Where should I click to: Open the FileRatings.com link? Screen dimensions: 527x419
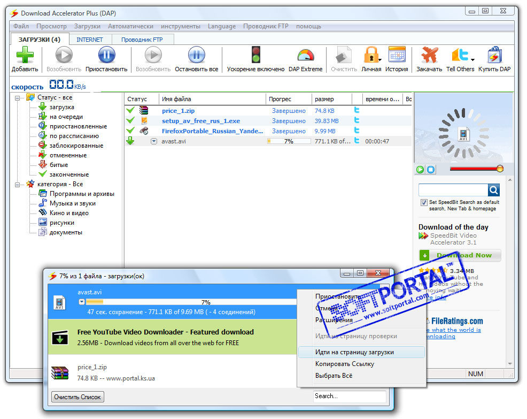click(457, 321)
